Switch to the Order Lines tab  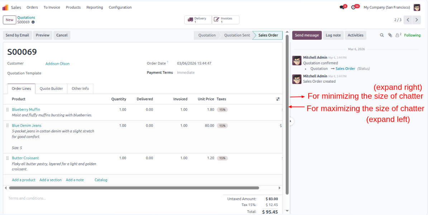21,89
